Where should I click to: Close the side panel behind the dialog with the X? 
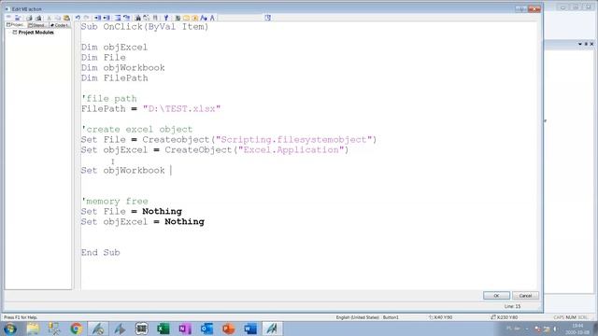click(591, 44)
